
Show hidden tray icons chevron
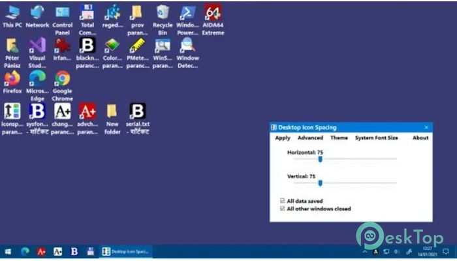click(365, 251)
